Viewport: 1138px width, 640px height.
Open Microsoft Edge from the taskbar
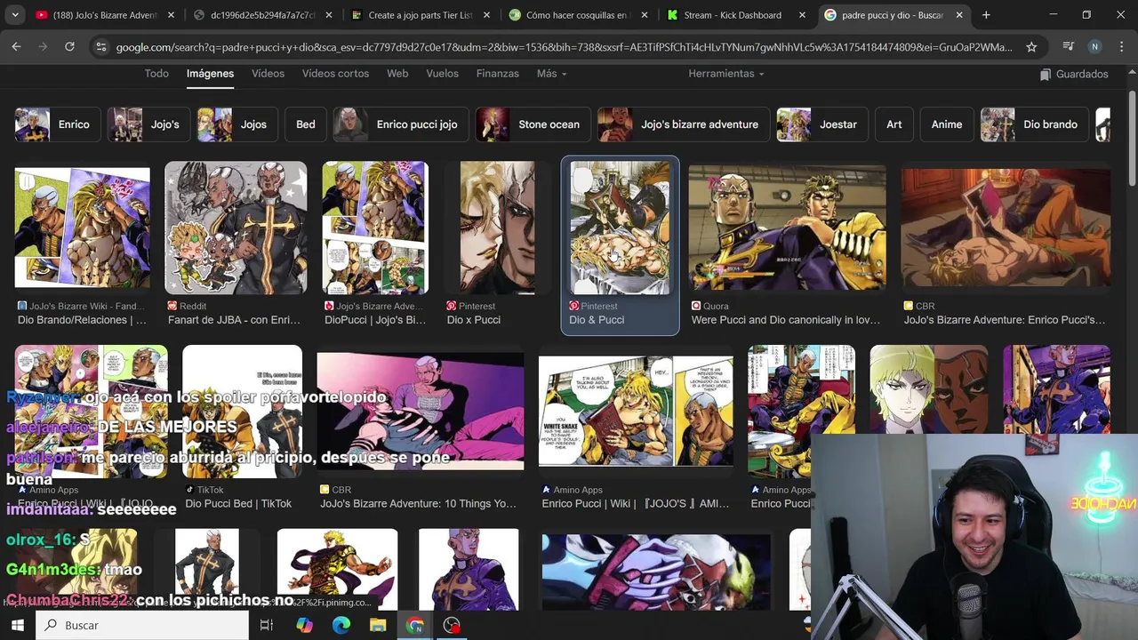341,625
